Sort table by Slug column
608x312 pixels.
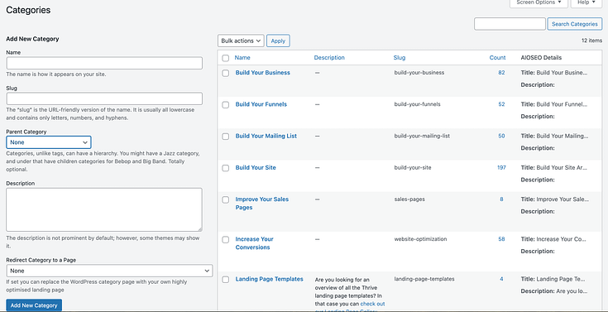[400, 57]
